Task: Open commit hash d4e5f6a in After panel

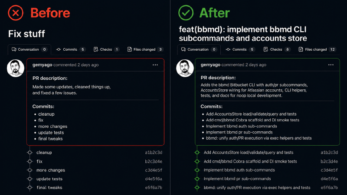Action: click(x=329, y=179)
